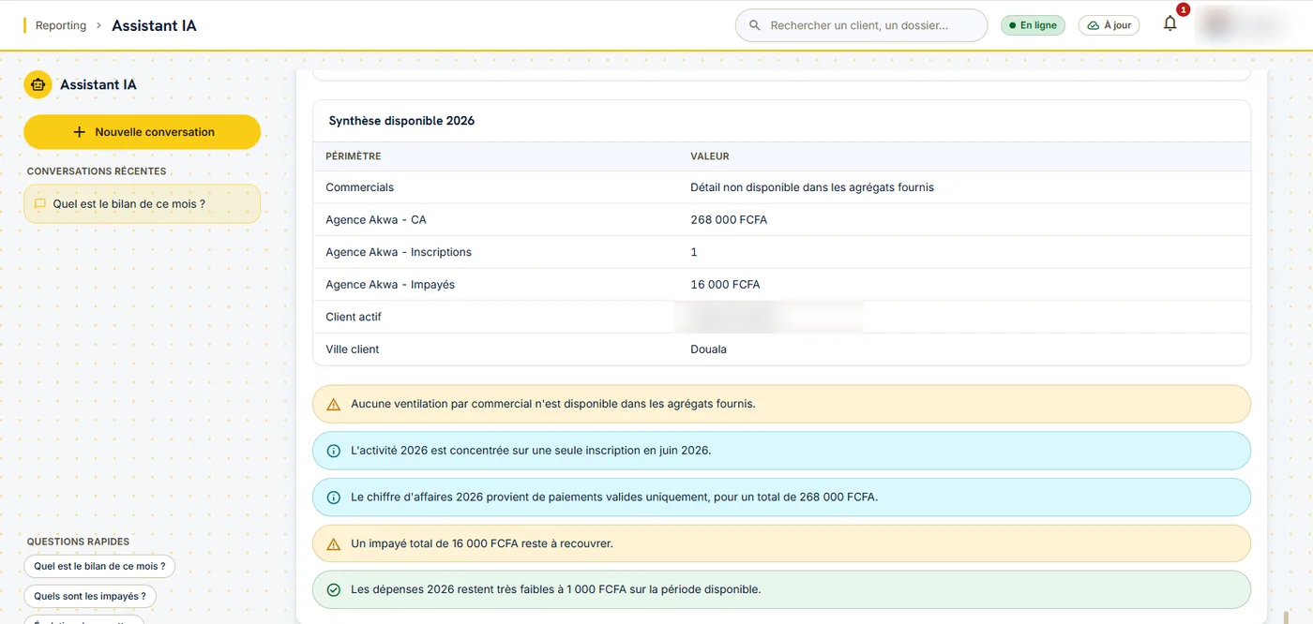This screenshot has width=1313, height=624.
Task: Click the search magnifier icon
Action: click(754, 25)
